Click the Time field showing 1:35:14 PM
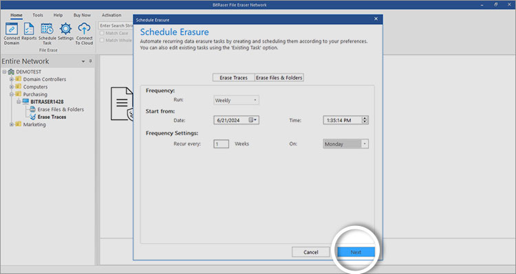The width and height of the screenshot is (516, 274). pyautogui.click(x=345, y=120)
